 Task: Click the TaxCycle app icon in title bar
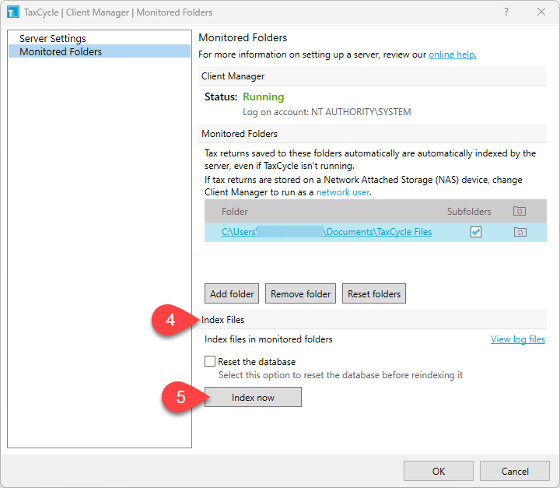tap(13, 12)
